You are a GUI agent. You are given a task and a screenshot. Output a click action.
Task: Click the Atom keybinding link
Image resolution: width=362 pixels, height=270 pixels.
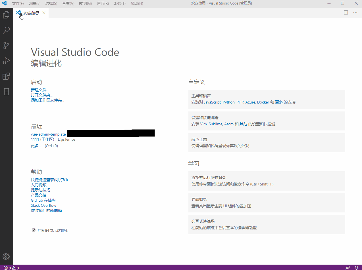229,124
